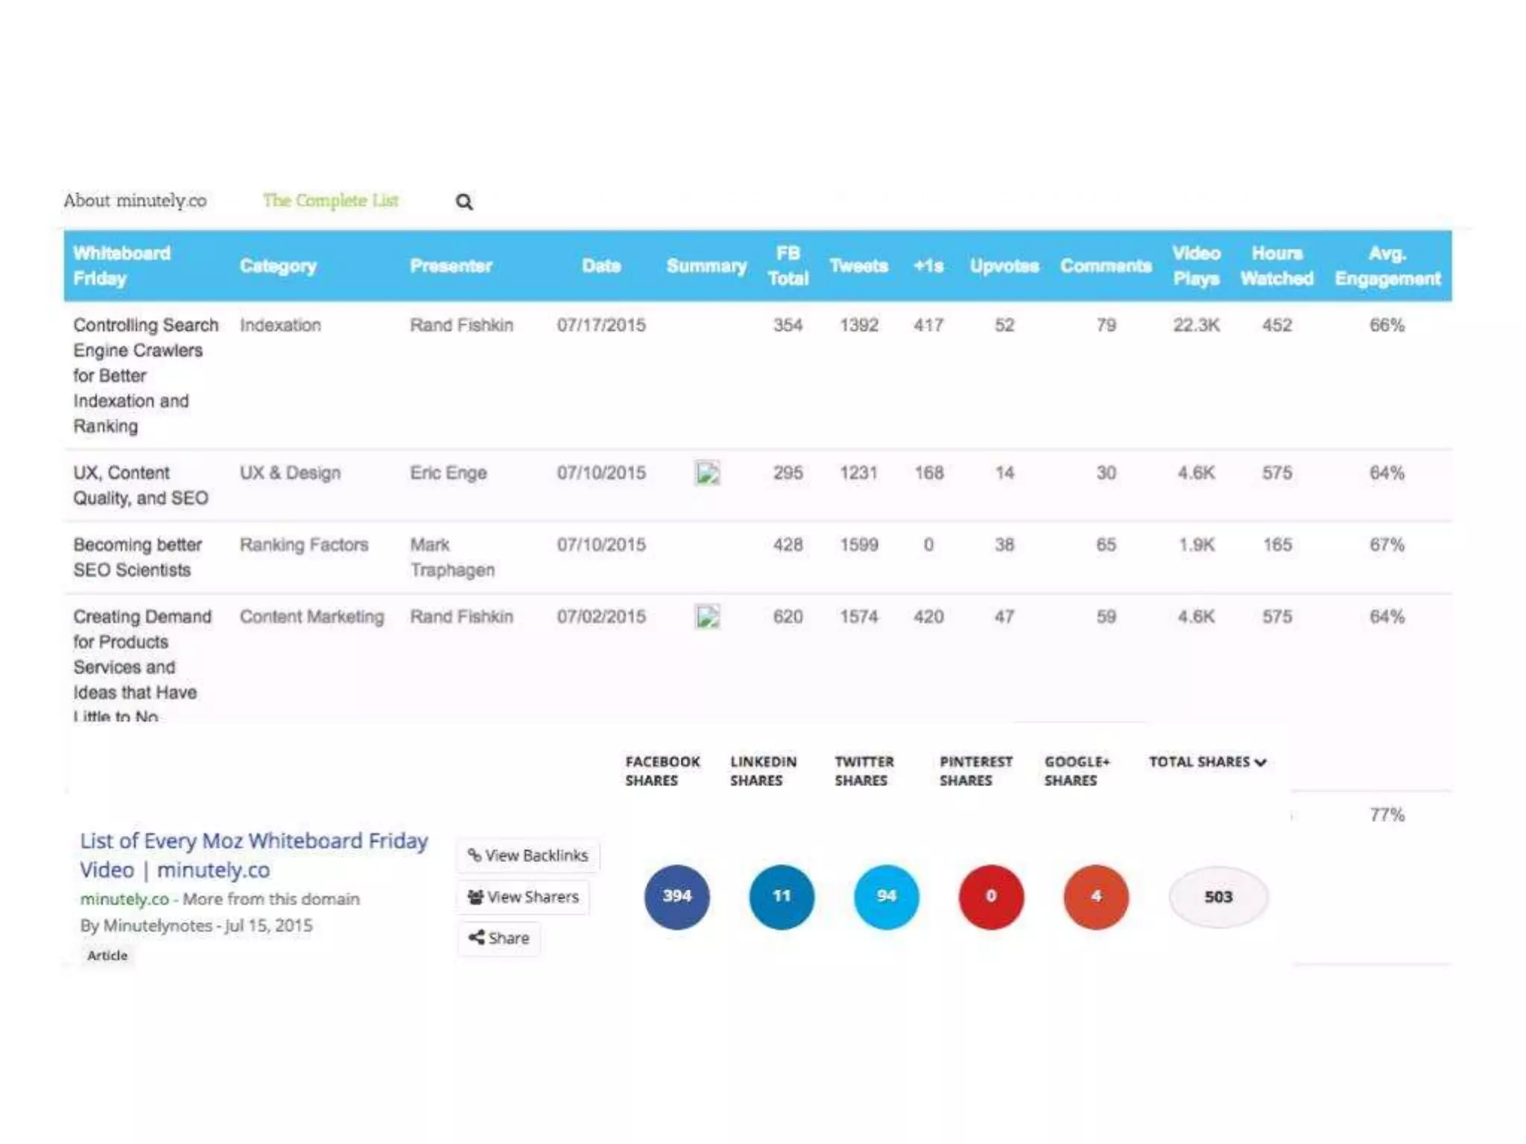Click the View Backlinks button

528,855
